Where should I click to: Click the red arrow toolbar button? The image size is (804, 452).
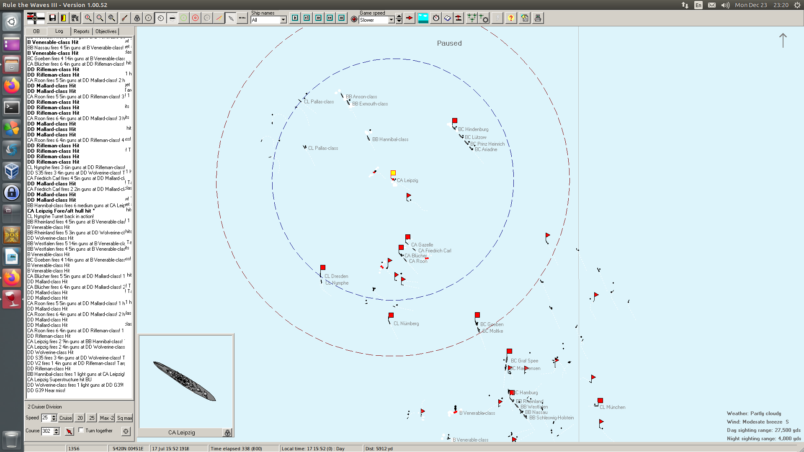(410, 18)
